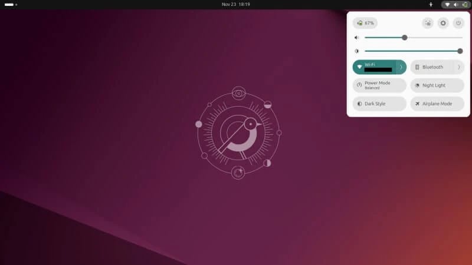Toggle the Wi-Fi quick setting
The height and width of the screenshot is (265, 472).
(374, 67)
